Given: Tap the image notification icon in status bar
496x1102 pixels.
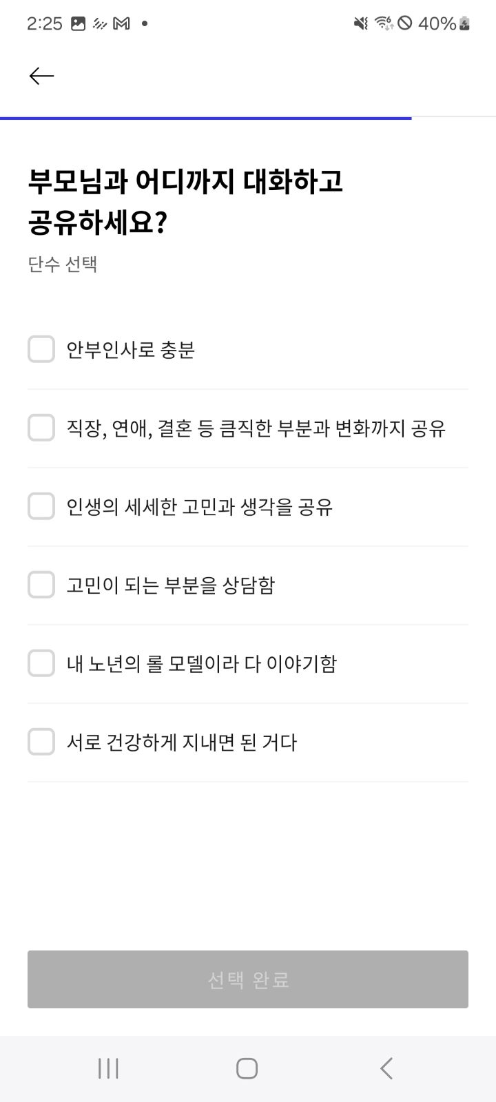Looking at the screenshot, I should (x=79, y=23).
